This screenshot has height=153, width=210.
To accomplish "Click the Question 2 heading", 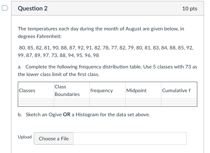I will [33, 9].
